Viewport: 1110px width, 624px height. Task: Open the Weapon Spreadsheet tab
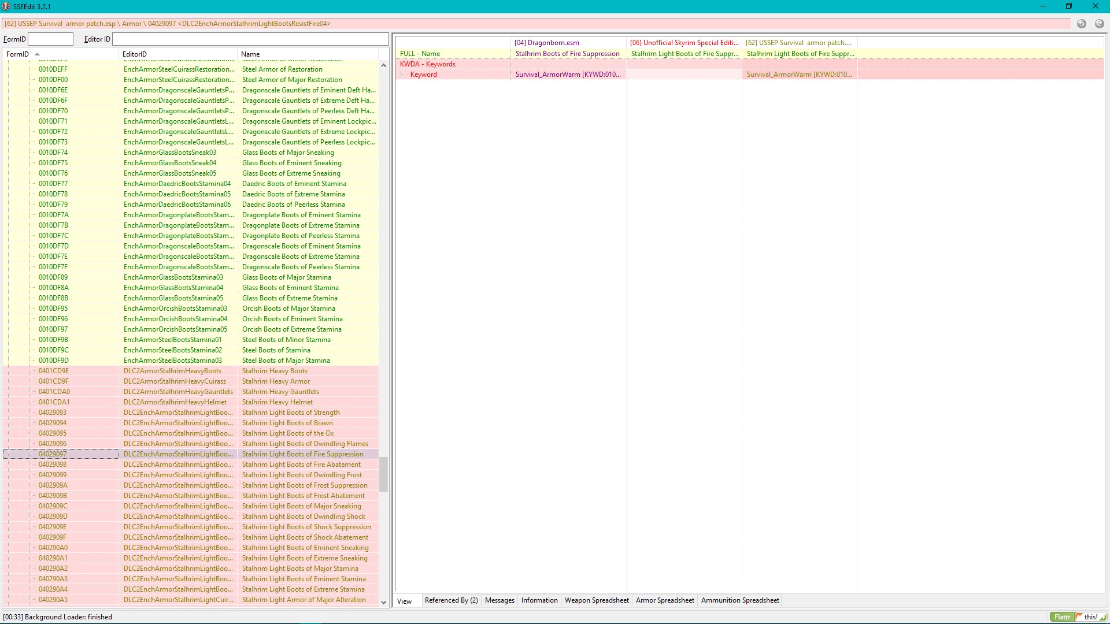[596, 600]
